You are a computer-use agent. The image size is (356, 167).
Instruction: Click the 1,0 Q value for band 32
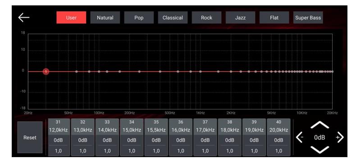[x=83, y=151]
